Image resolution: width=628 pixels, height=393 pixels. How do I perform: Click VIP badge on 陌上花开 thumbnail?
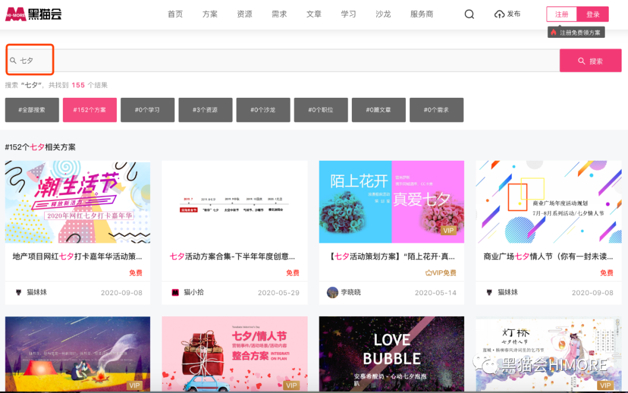coord(448,231)
